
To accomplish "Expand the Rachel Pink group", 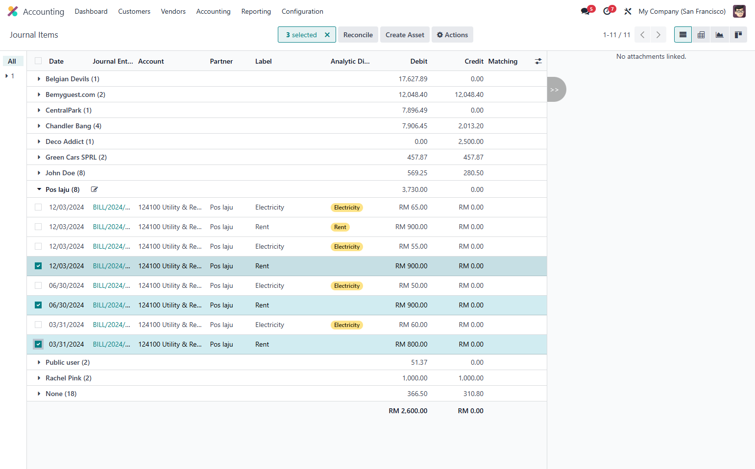I will (x=39, y=378).
